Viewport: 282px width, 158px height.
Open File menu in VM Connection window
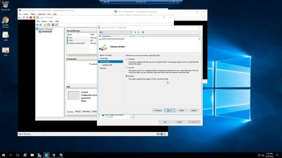[20, 14]
